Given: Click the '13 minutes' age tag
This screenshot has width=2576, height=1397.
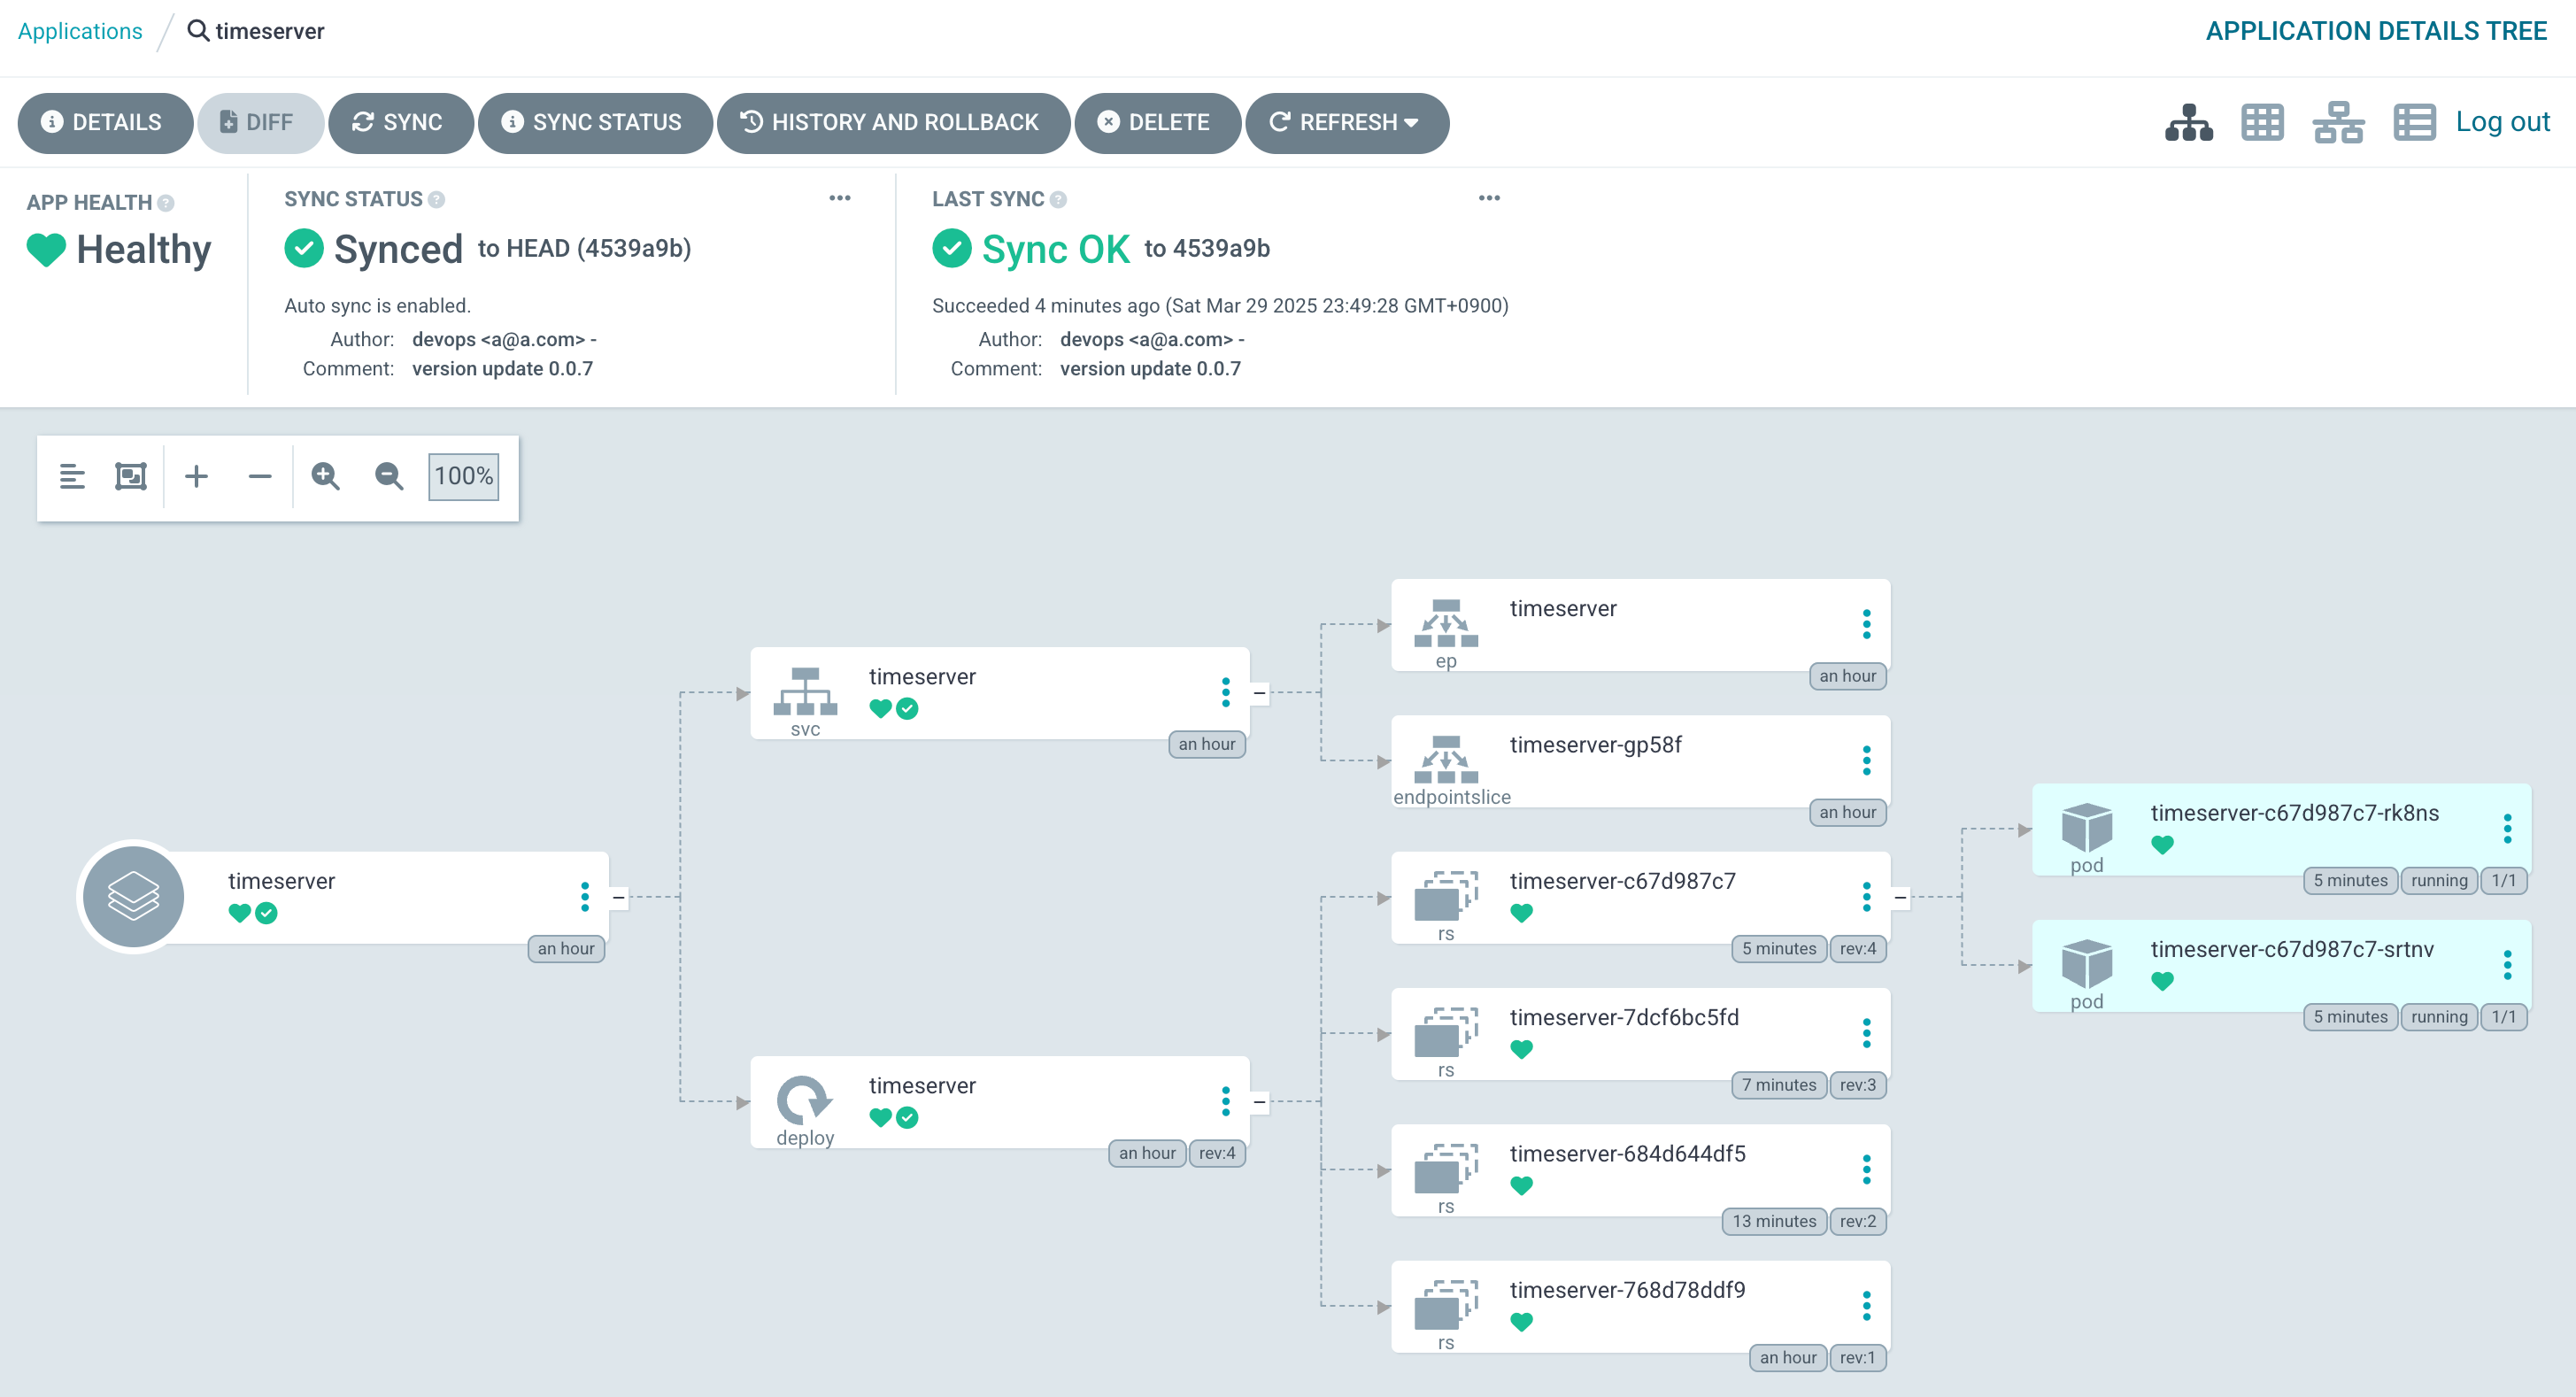Looking at the screenshot, I should (x=1774, y=1221).
